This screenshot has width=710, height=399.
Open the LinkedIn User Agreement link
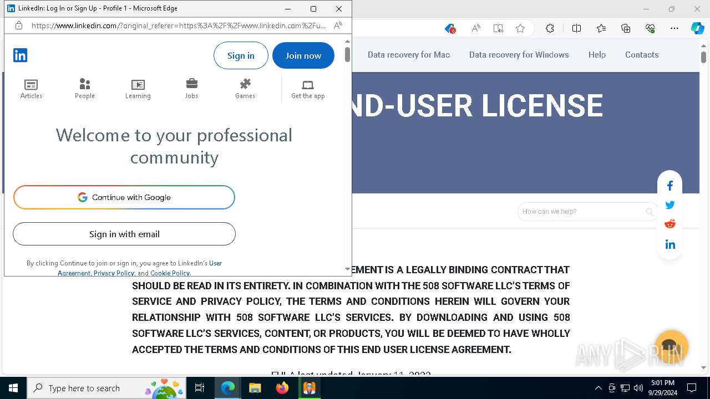click(x=215, y=263)
